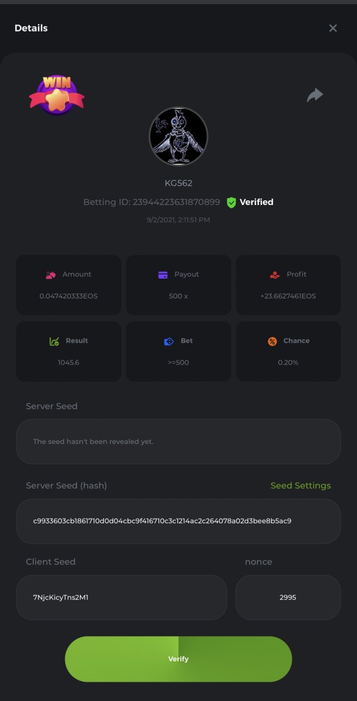Close the Details dialog
Viewport: 357px width, 701px height.
[333, 28]
